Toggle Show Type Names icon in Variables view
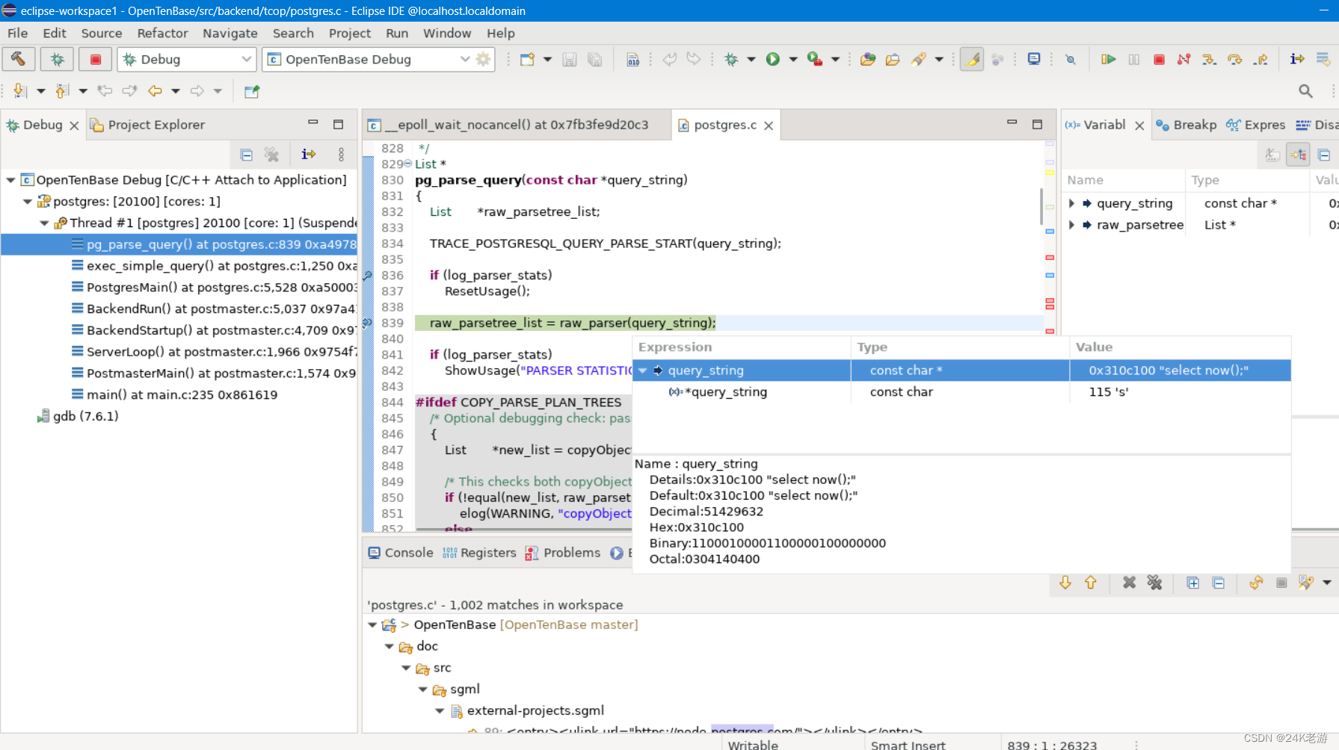 point(1272,155)
